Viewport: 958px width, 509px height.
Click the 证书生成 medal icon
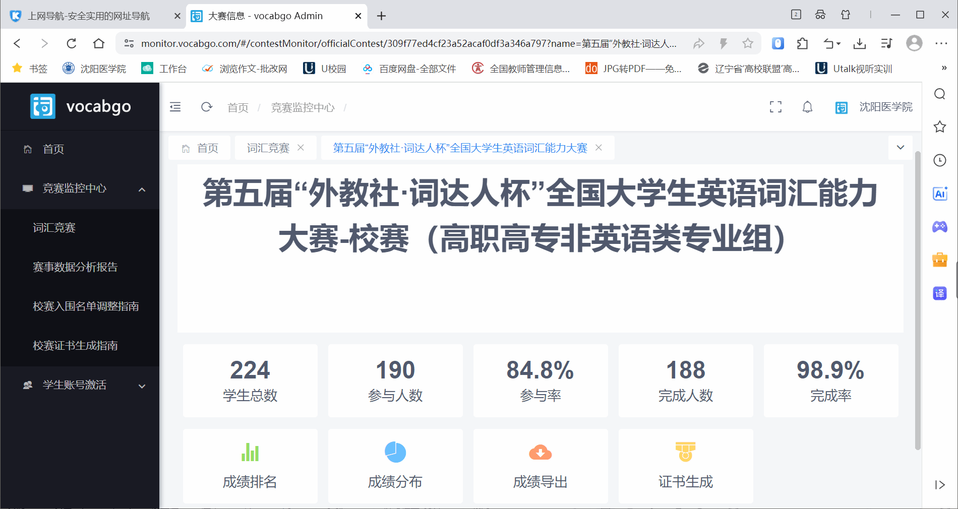pyautogui.click(x=685, y=452)
